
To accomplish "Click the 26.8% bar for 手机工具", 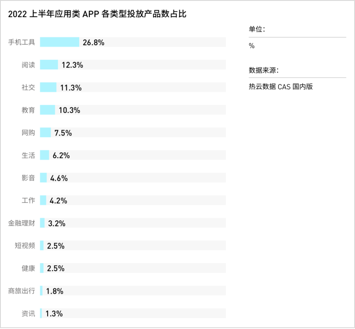I will coord(60,42).
